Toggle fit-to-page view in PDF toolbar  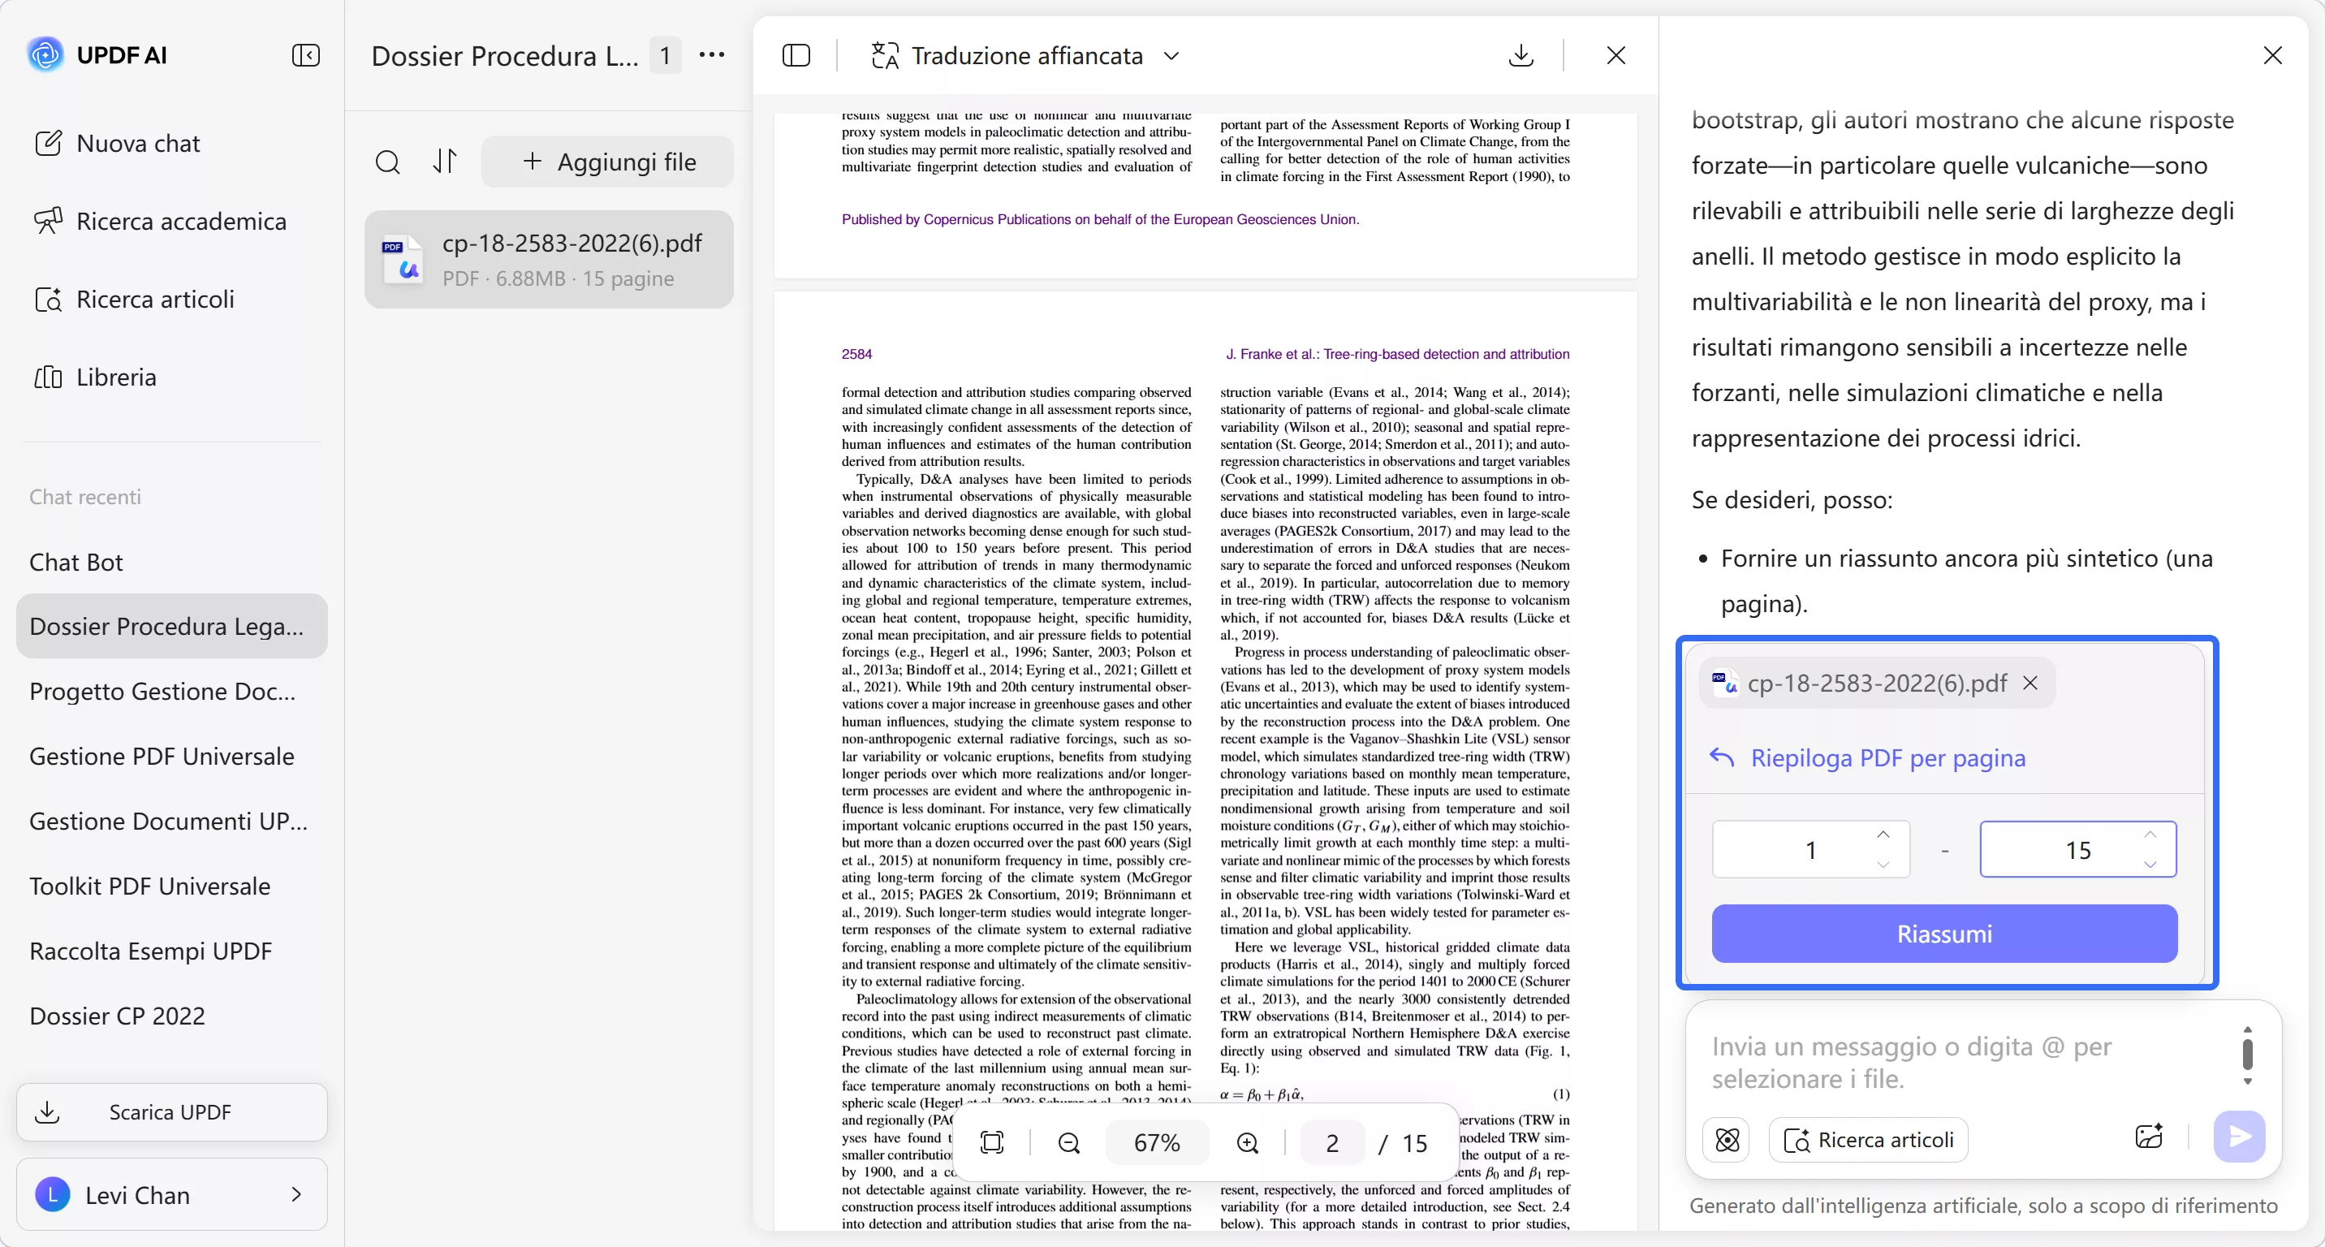[x=992, y=1142]
